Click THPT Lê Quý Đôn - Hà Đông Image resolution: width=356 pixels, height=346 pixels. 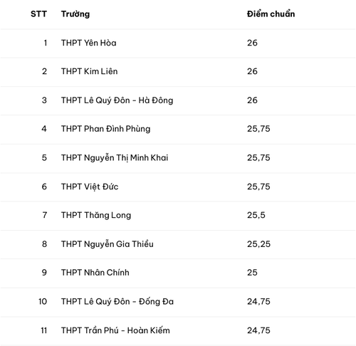point(117,100)
